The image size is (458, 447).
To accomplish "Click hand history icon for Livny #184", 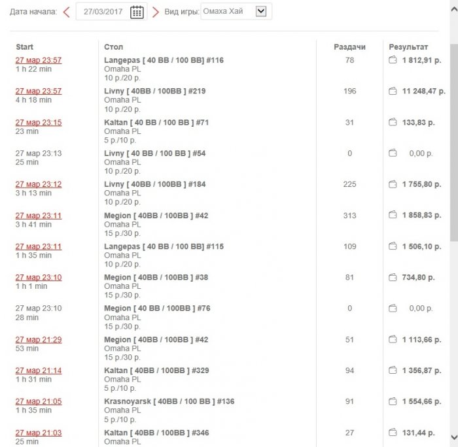I will (x=393, y=184).
